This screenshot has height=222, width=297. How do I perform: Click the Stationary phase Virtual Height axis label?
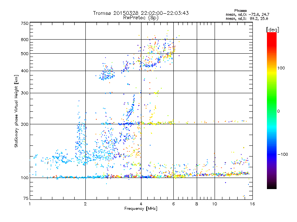pos(16,111)
